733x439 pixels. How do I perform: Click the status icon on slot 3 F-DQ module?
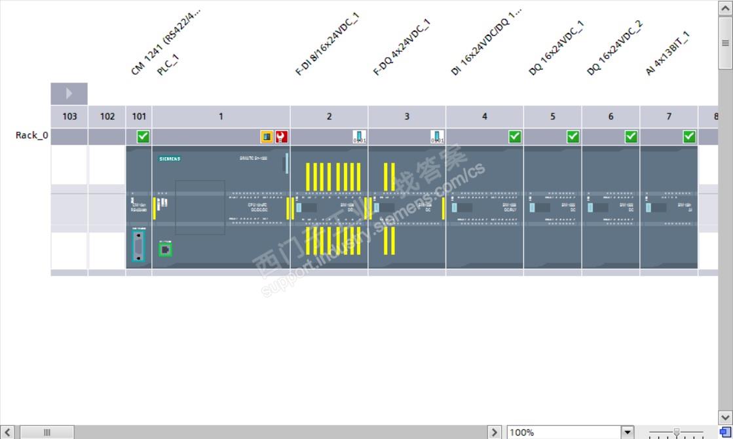[x=437, y=136]
